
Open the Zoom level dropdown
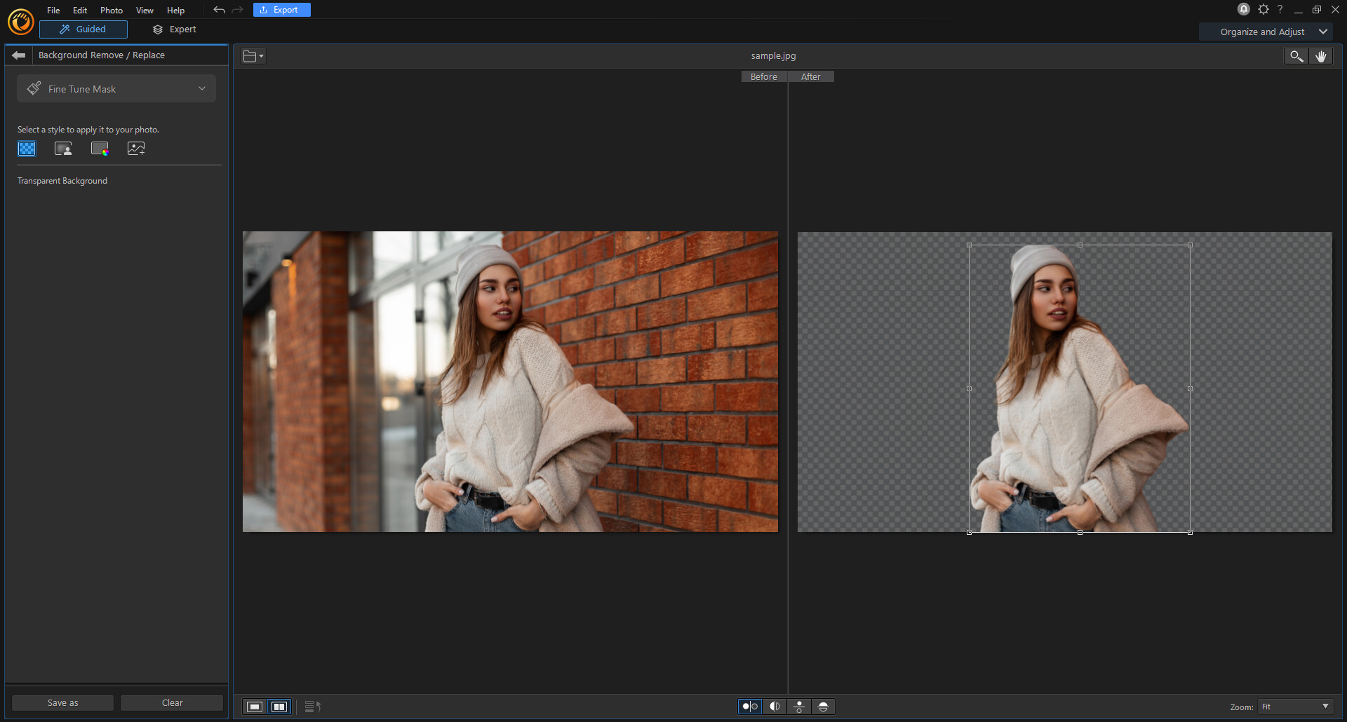pos(1294,707)
